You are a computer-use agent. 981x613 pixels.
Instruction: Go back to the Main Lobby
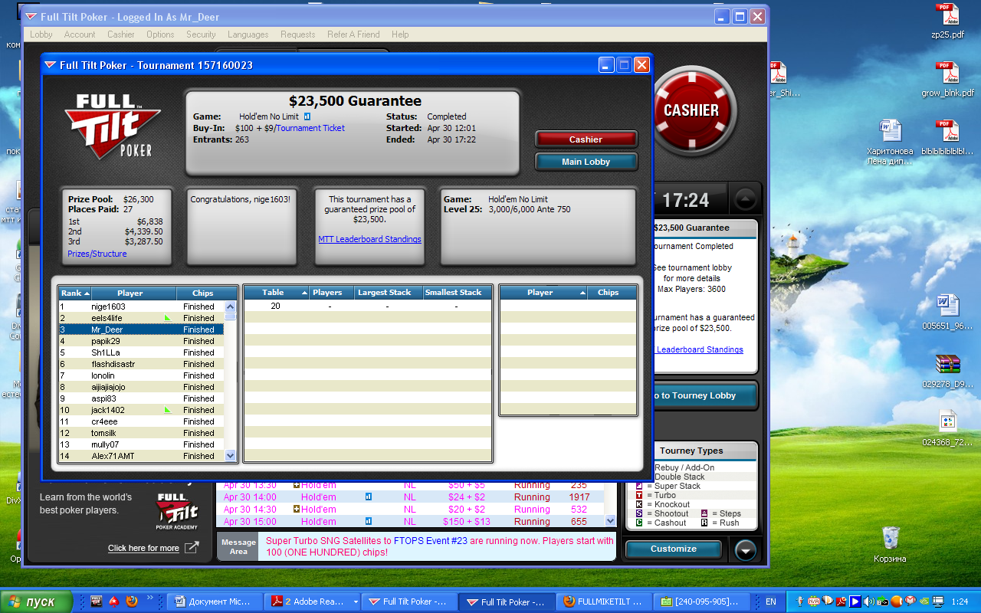(586, 162)
